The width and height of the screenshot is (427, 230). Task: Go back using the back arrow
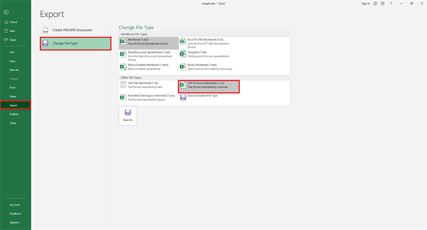tap(6, 12)
